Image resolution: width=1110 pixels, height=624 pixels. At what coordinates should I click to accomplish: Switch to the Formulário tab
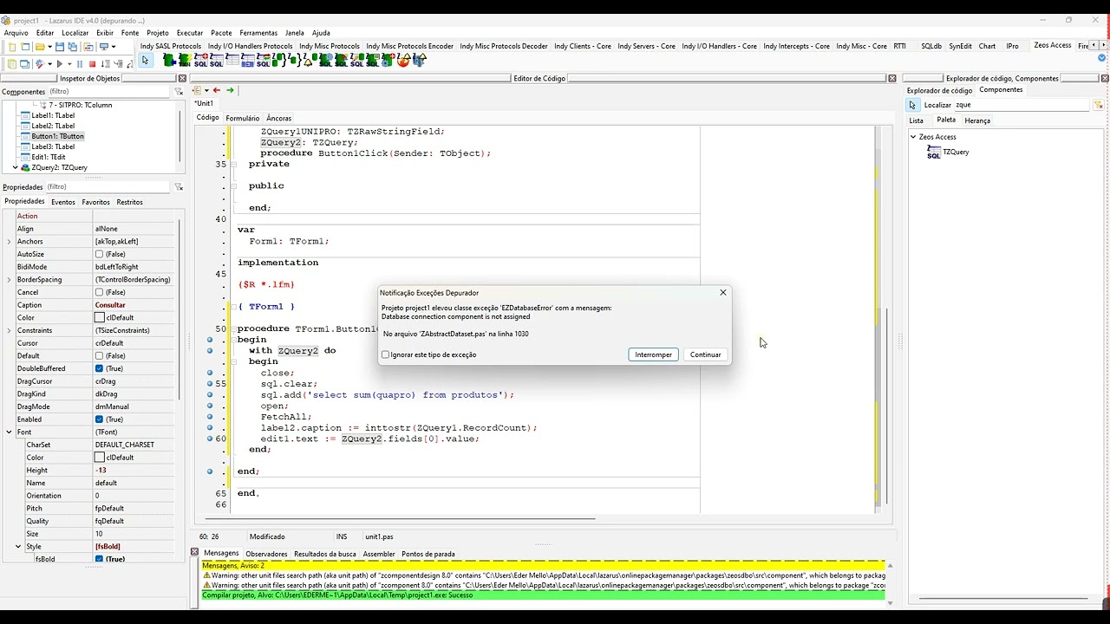click(x=243, y=118)
